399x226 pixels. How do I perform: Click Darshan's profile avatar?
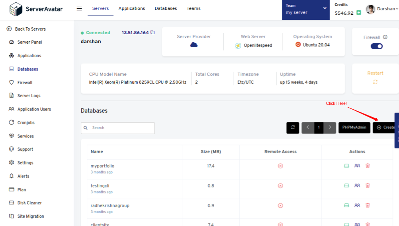tap(370, 9)
